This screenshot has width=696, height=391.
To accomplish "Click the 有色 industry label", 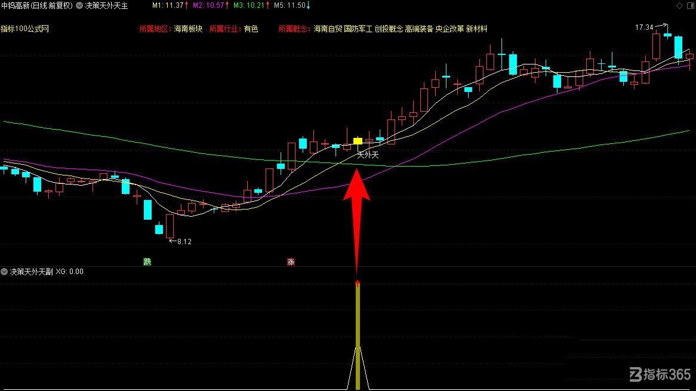I will pos(251,29).
